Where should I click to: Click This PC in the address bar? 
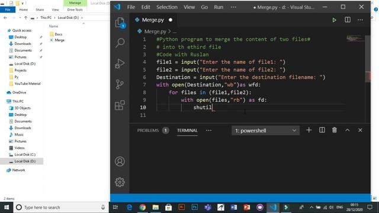(x=46, y=18)
